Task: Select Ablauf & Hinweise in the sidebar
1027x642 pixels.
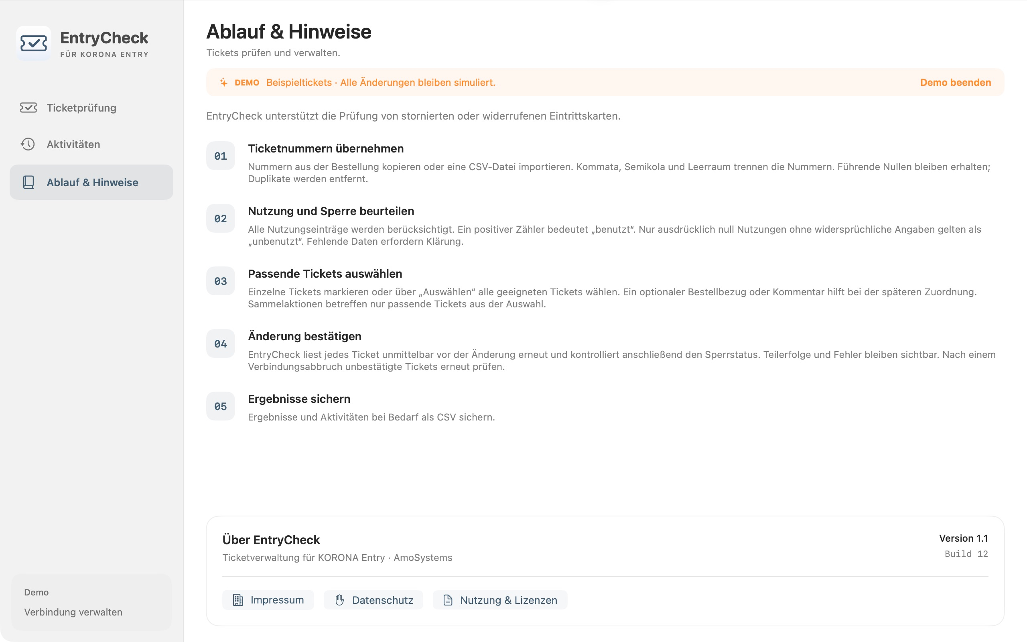Action: 91,182
